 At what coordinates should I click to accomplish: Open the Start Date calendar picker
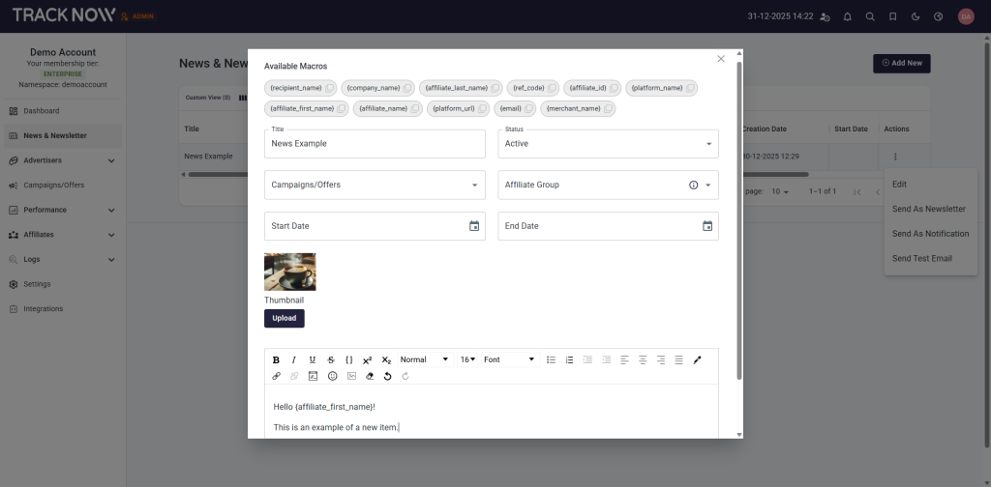coord(474,226)
